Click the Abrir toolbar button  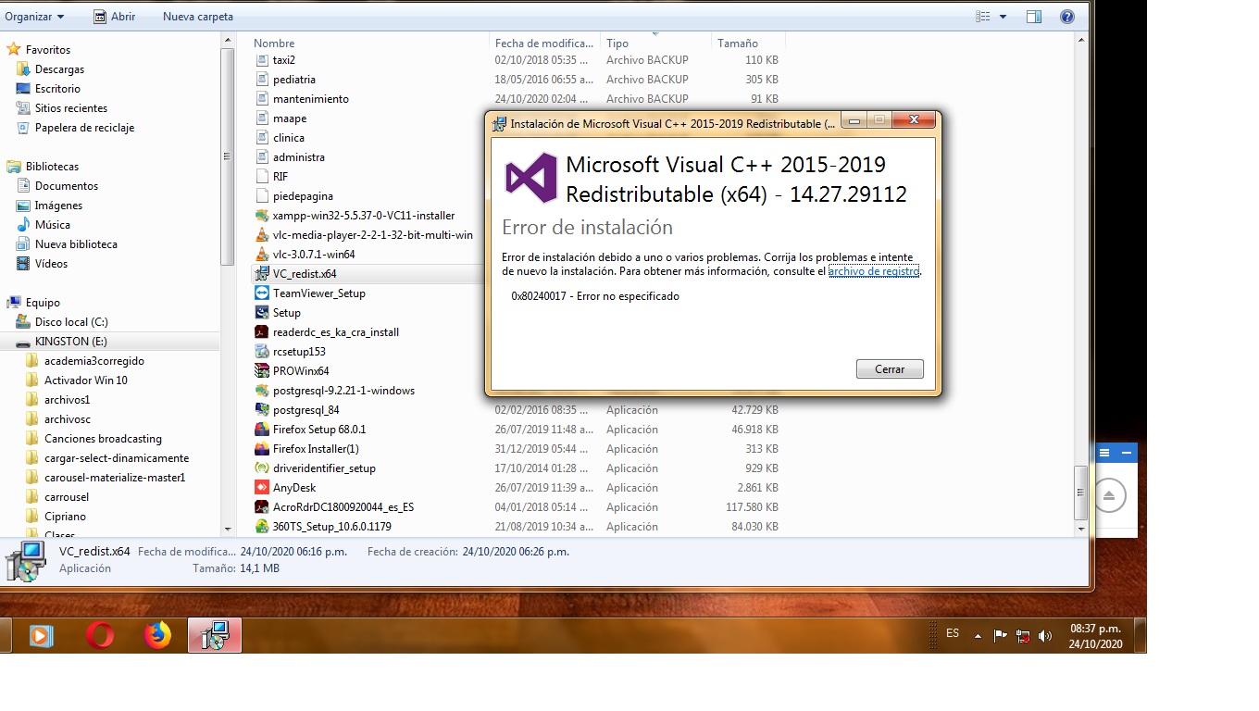coord(115,17)
